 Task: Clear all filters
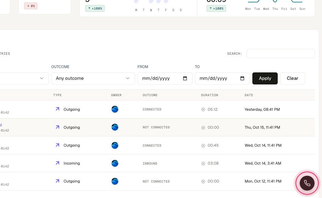point(292,78)
